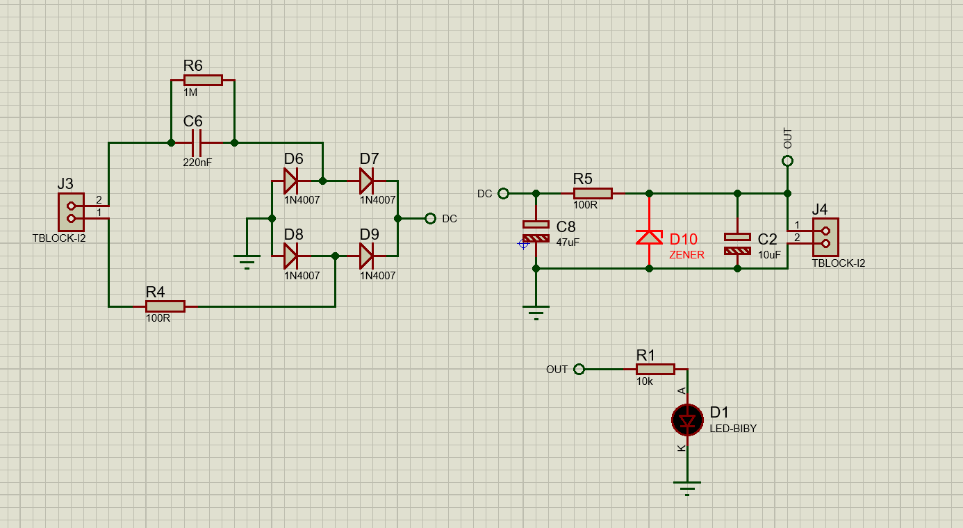
Task: Select terminal block J4 component
Action: 825,237
